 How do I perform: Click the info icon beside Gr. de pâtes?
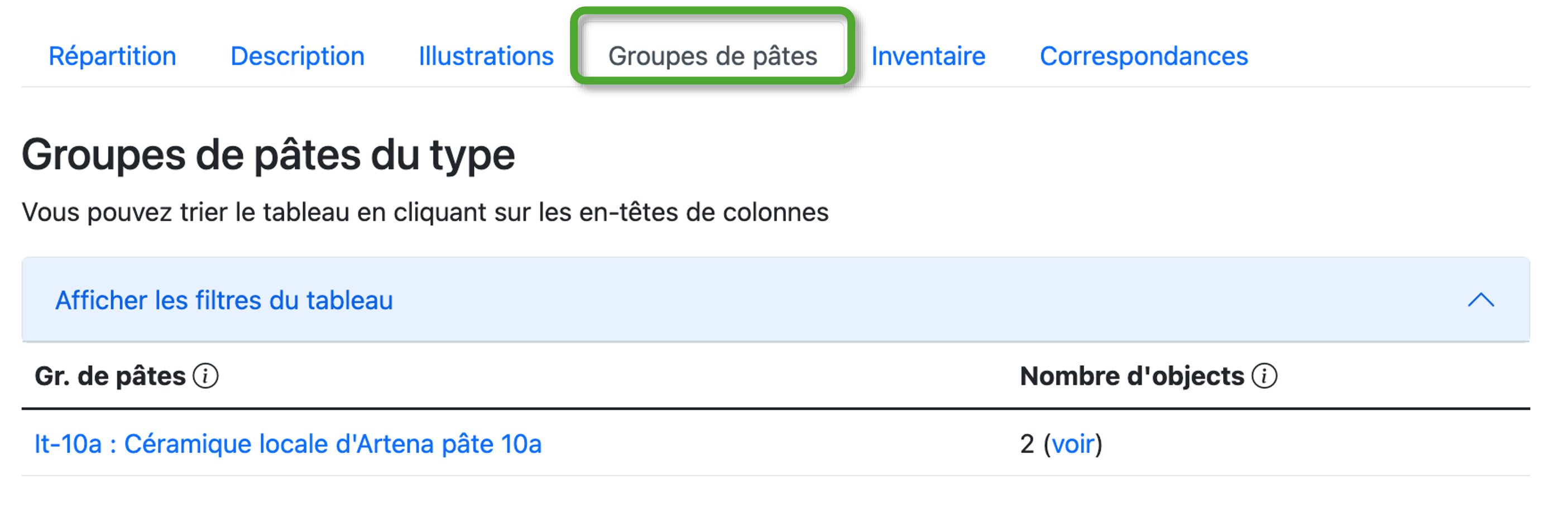[206, 376]
